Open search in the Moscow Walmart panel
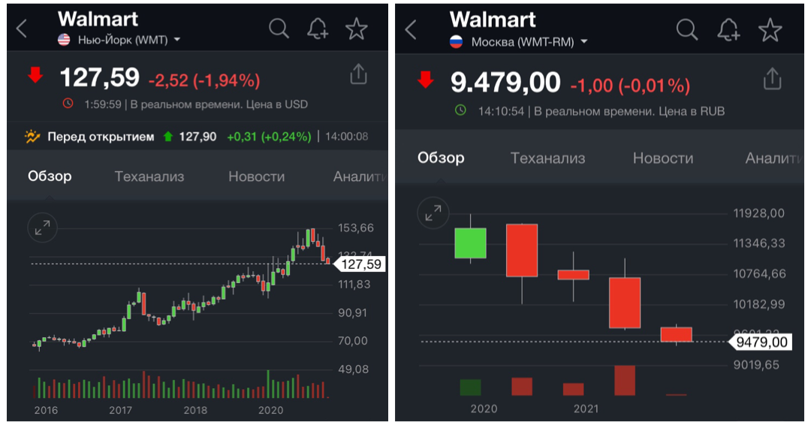811x425 pixels. coord(686,29)
